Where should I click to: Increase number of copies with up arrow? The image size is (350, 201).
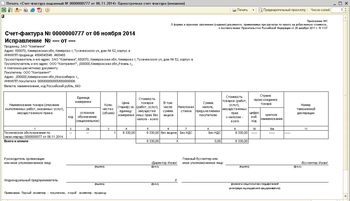(345, 9)
